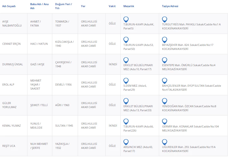Click İldem Mez. cemetery pin for Erol Alp
Viewport: 228px width, 158px height.
pyautogui.click(x=126, y=81)
